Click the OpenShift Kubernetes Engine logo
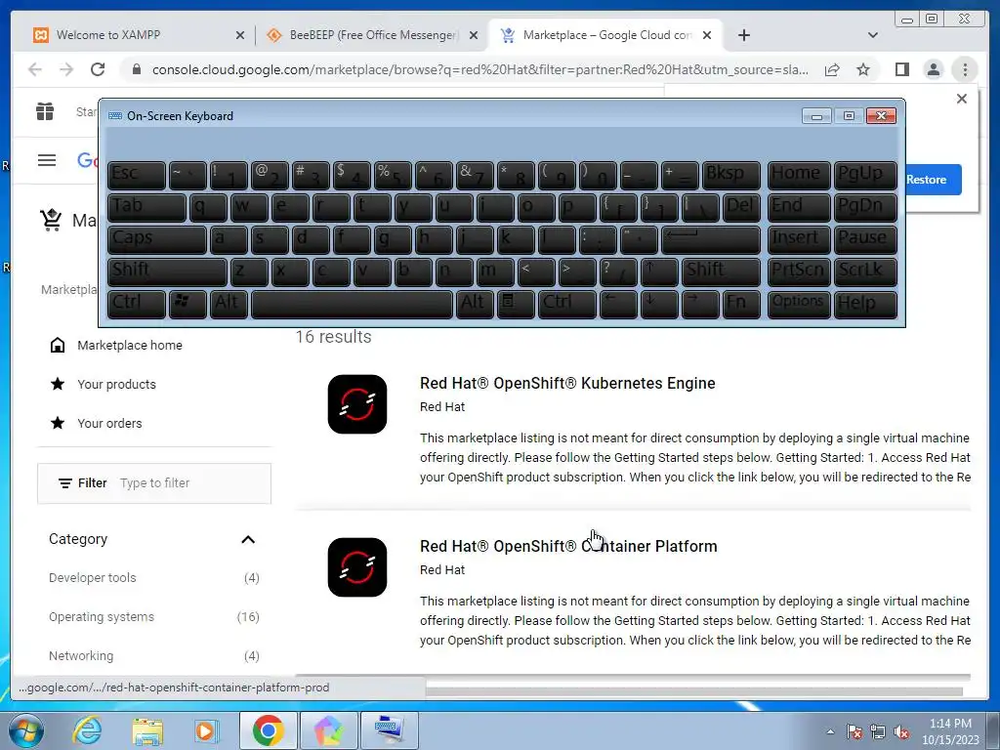Image resolution: width=1000 pixels, height=750 pixels. [357, 404]
